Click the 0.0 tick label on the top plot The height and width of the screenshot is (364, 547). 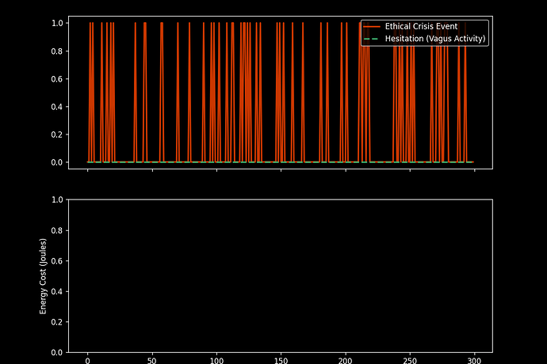point(56,162)
